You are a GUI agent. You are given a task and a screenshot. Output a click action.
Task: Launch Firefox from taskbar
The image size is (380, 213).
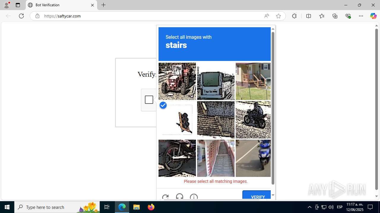151,207
